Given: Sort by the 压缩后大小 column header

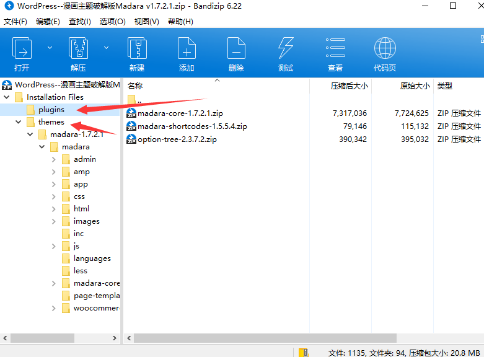Looking at the screenshot, I should [350, 86].
